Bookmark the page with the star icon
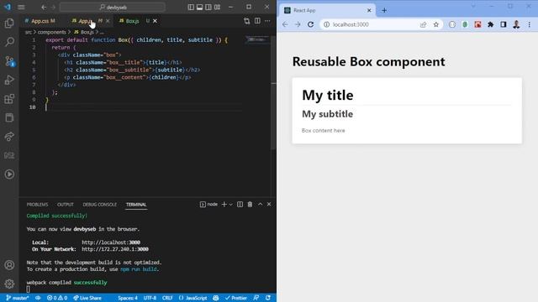 click(435, 24)
